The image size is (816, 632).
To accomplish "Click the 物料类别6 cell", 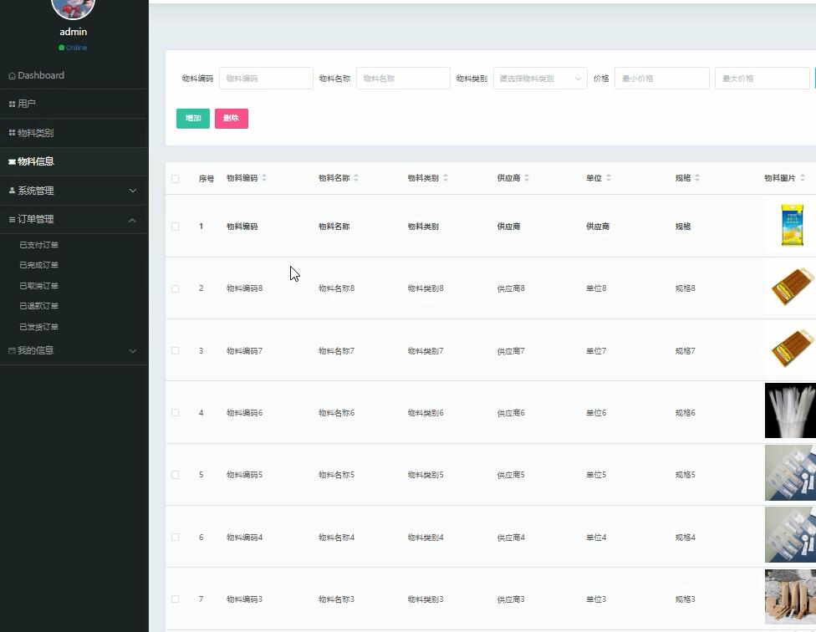I will (426, 413).
